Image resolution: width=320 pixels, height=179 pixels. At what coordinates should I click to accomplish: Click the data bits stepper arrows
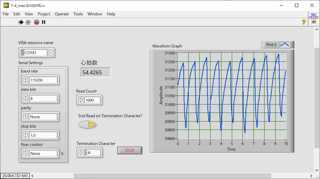25,99
